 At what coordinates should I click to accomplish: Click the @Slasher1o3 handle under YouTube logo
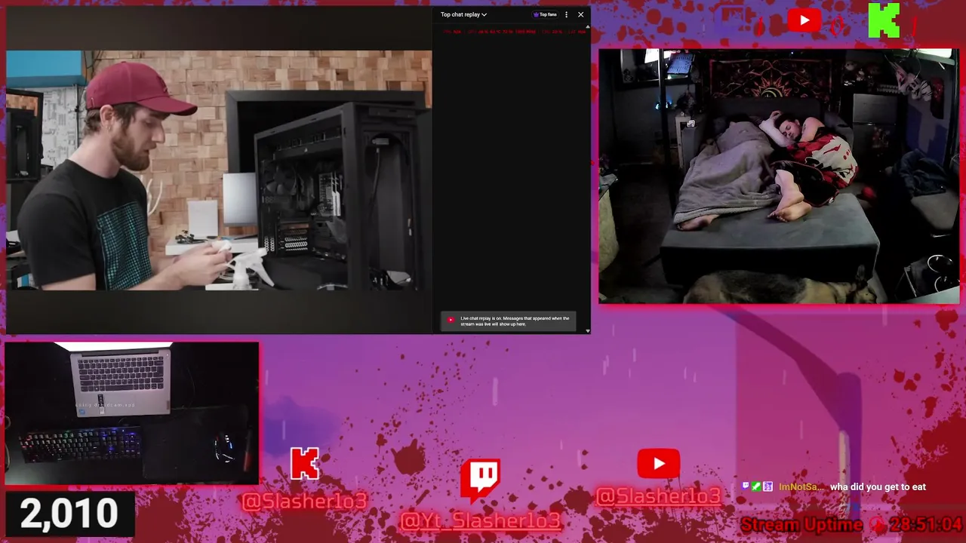pos(658,495)
